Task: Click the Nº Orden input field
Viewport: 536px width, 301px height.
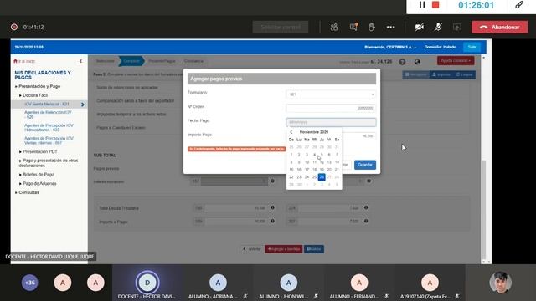Action: click(331, 108)
